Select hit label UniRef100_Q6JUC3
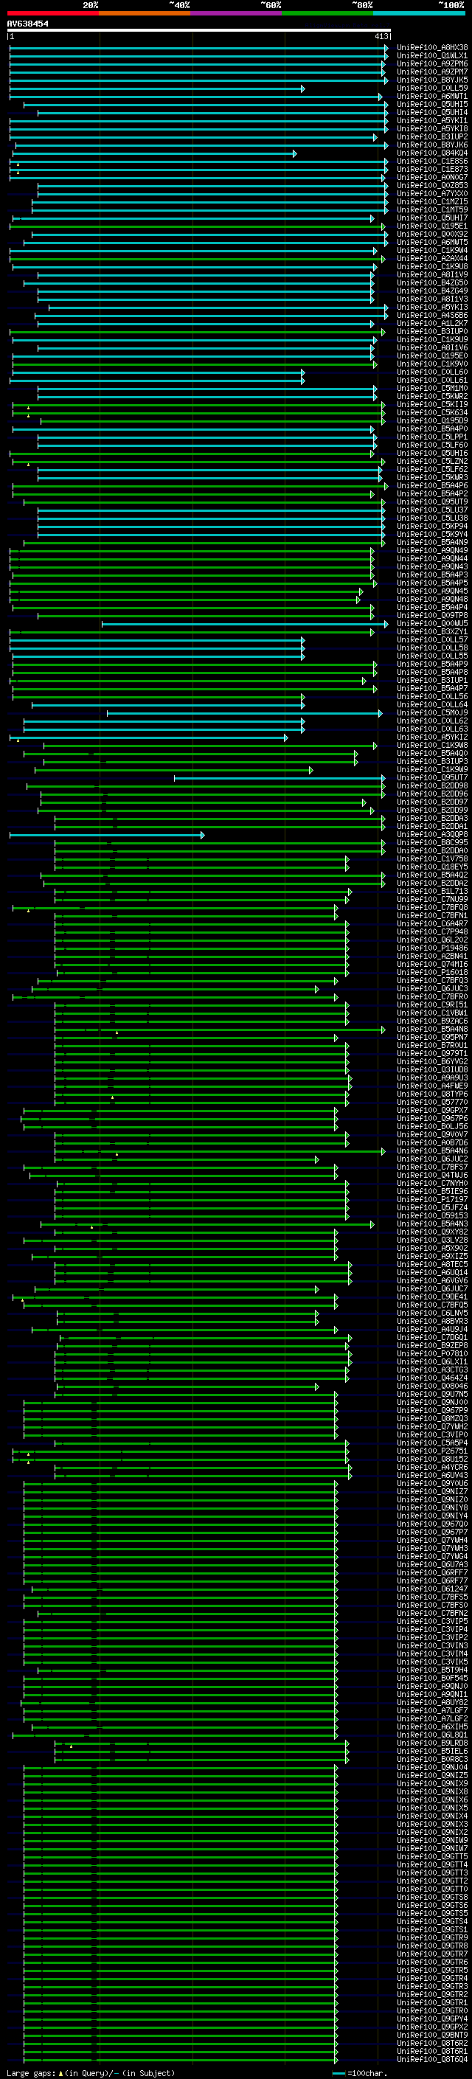Image resolution: width=472 pixels, height=2079 pixels. pos(432,989)
